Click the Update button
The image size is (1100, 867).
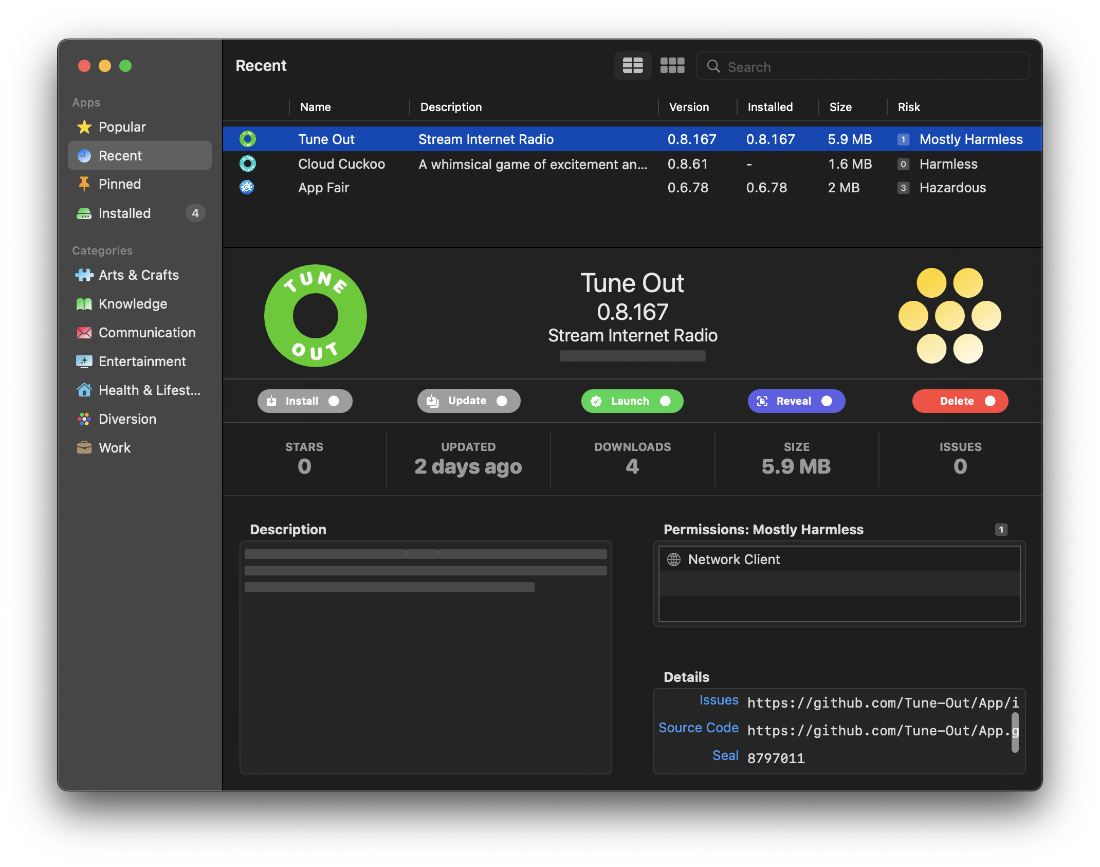468,401
